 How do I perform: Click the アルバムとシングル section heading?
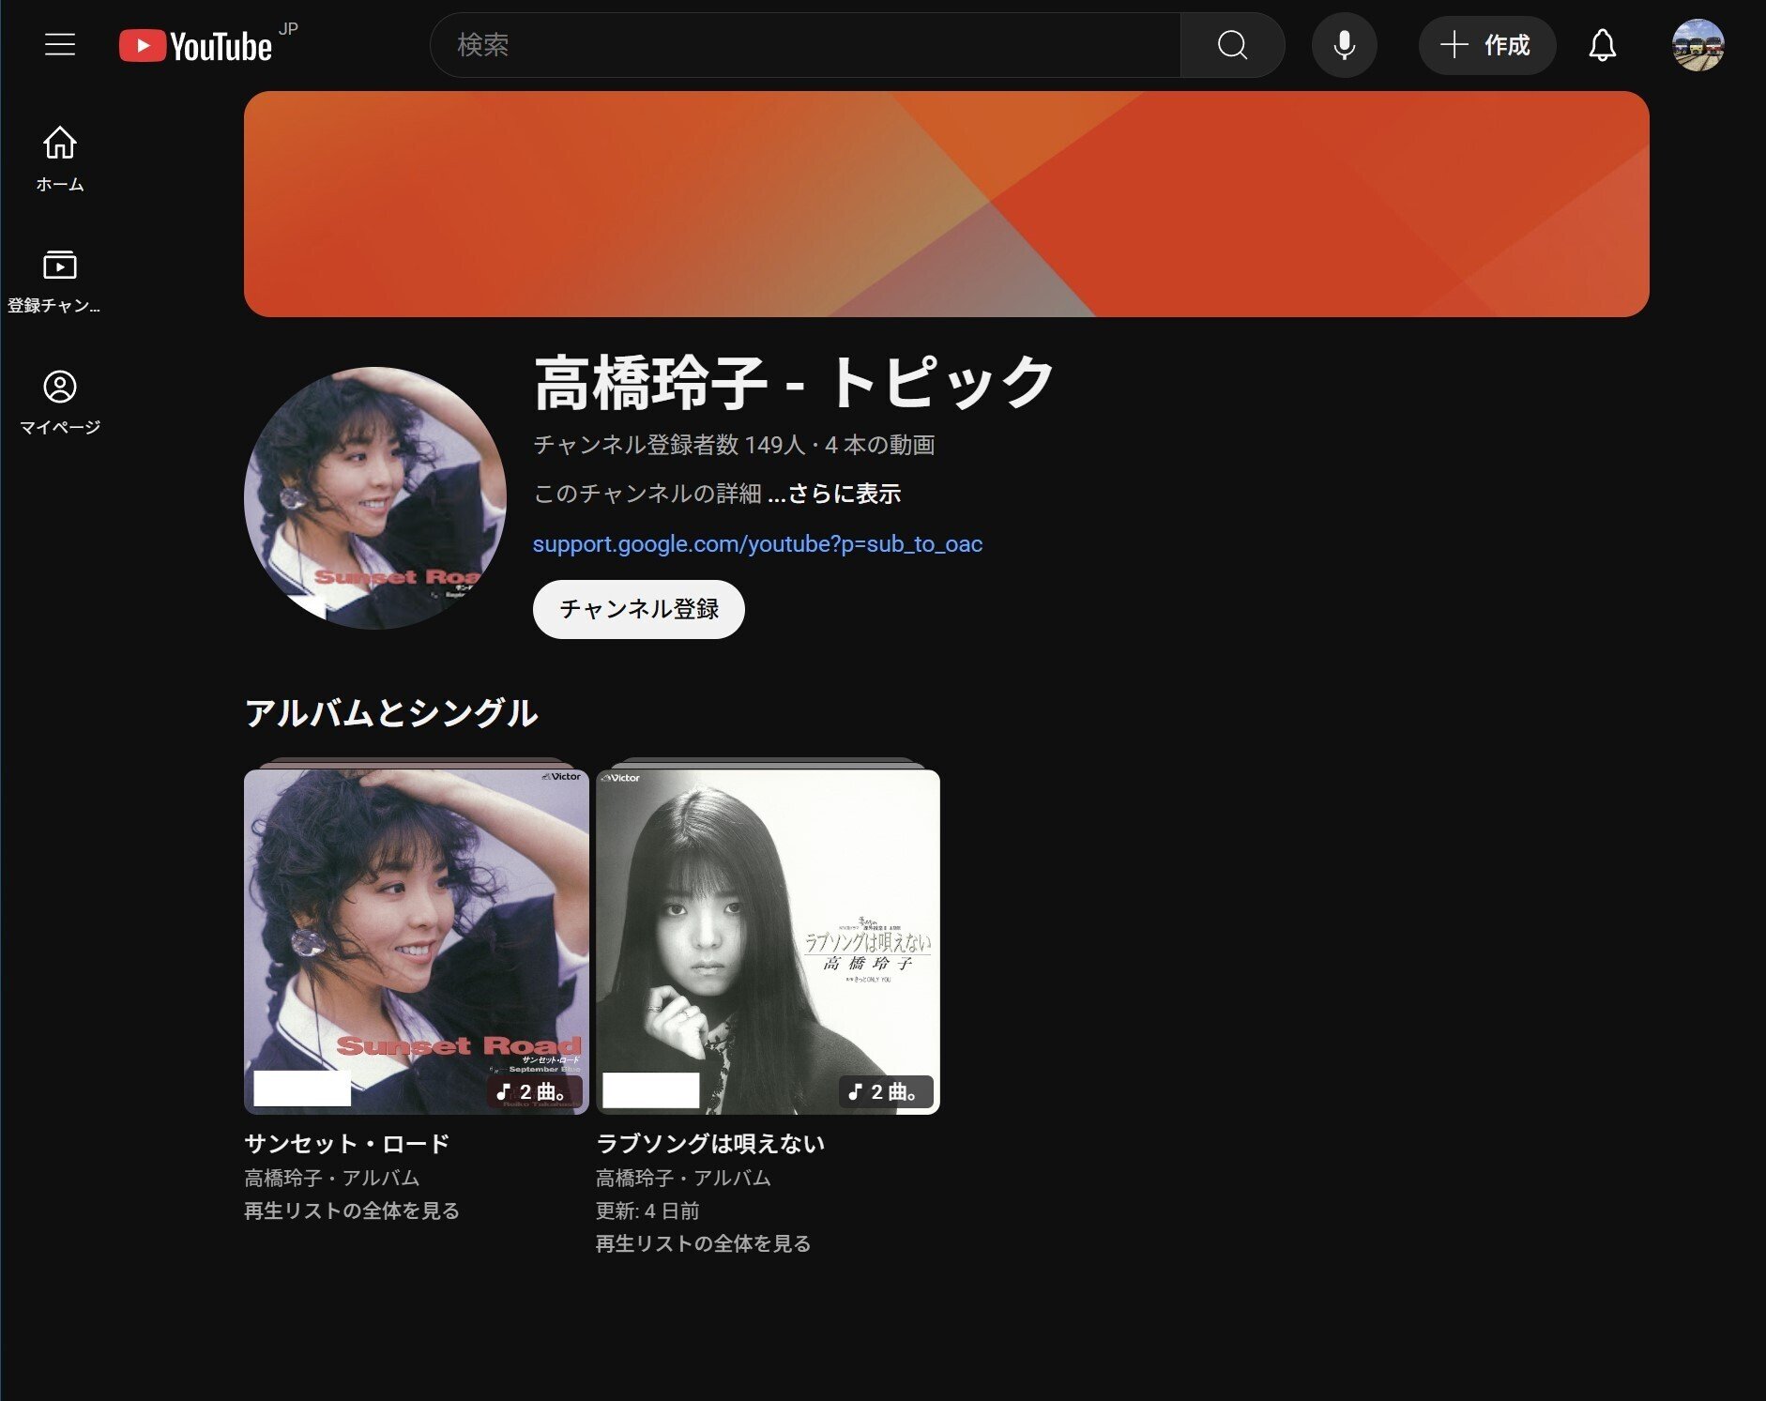coord(391,713)
